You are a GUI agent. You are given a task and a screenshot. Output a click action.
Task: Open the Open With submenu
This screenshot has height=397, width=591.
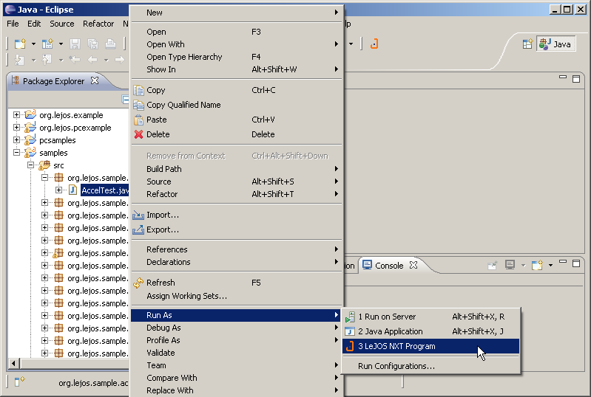(x=237, y=44)
